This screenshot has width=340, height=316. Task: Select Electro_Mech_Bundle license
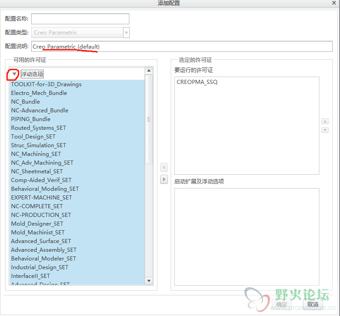tap(77, 93)
